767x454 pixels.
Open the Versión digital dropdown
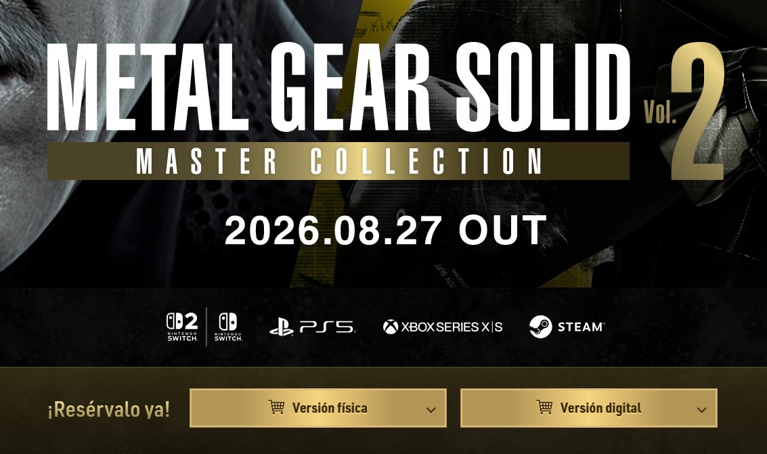[x=589, y=408]
